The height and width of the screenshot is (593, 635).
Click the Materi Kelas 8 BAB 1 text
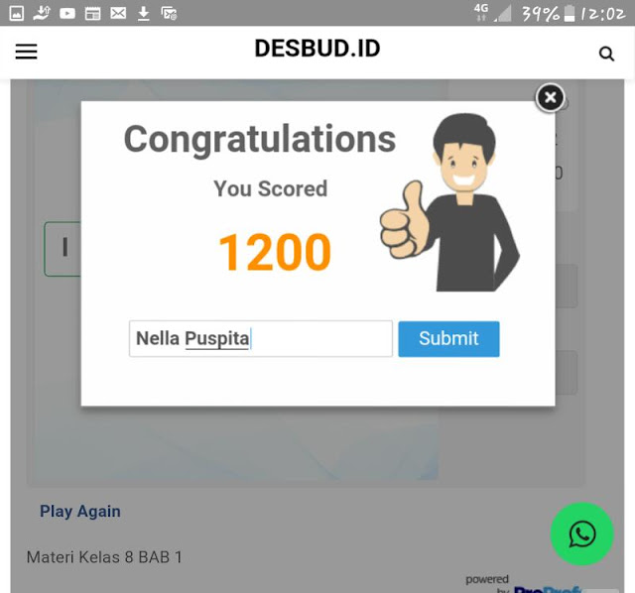tap(104, 557)
